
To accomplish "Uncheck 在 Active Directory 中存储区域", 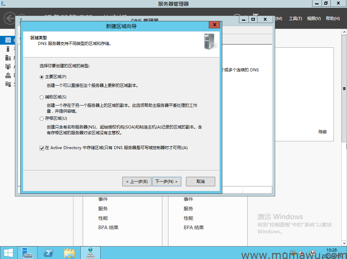I will tap(42, 148).
